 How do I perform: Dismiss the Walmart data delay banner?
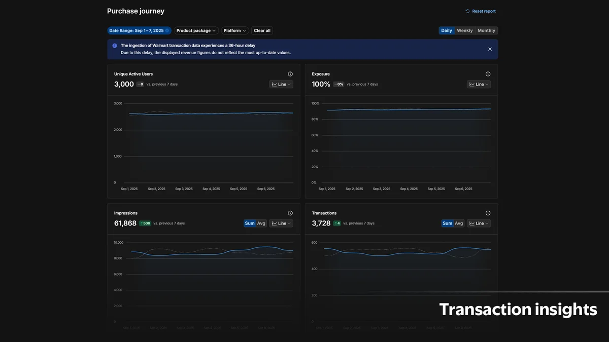pos(490,49)
